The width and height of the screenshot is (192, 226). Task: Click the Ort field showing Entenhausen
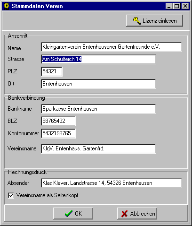98,84
